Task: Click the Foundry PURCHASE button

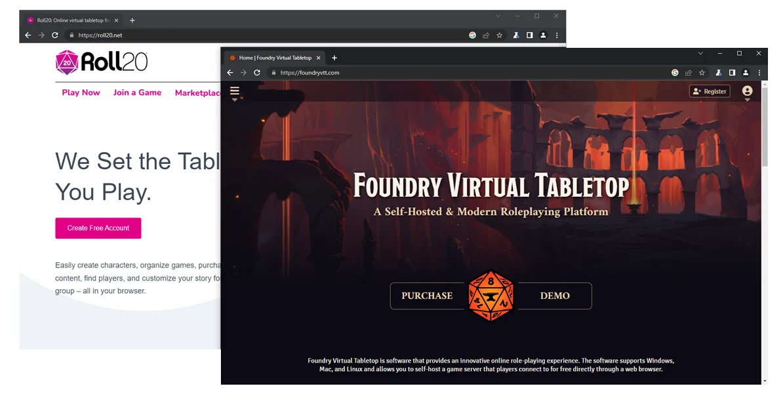Action: click(x=427, y=296)
